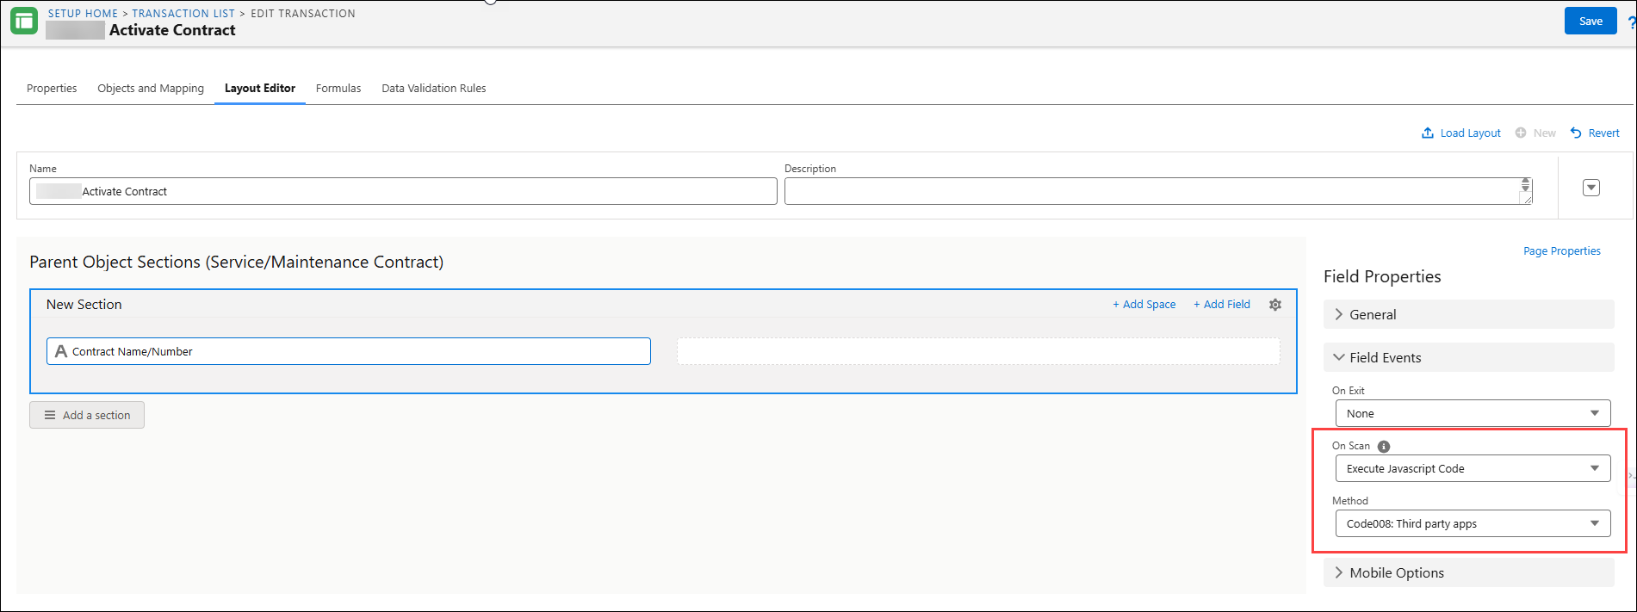This screenshot has height=612, width=1637.
Task: Select the Contract Name/Number field
Action: pos(349,351)
